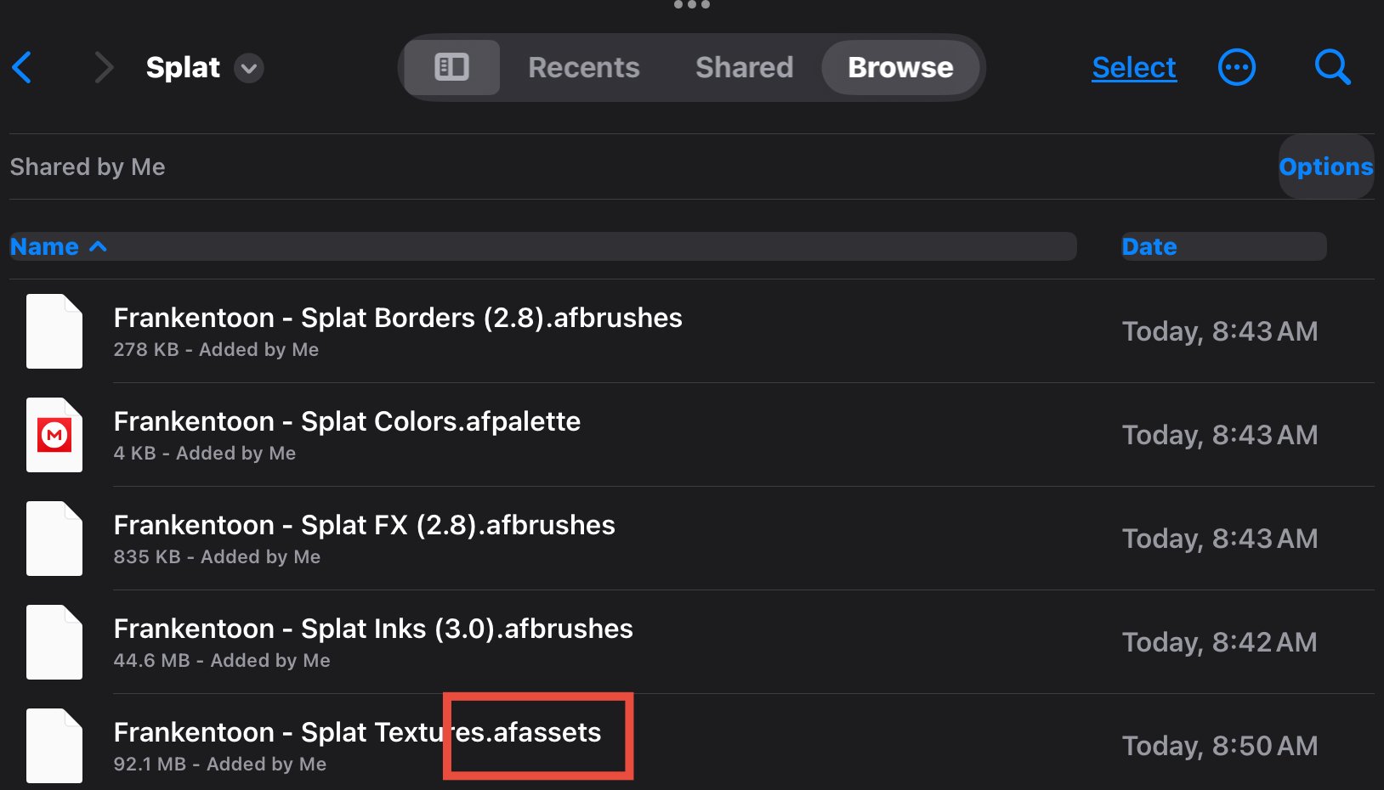Open Splat Borders (2.8).afbrushes file icon
1384x790 pixels.
(54, 331)
